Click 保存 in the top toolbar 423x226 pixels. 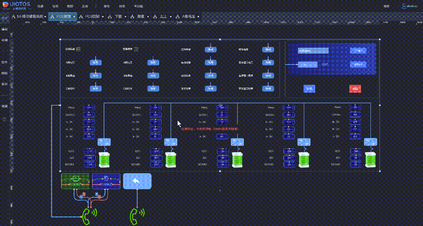pyautogui.click(x=55, y=6)
